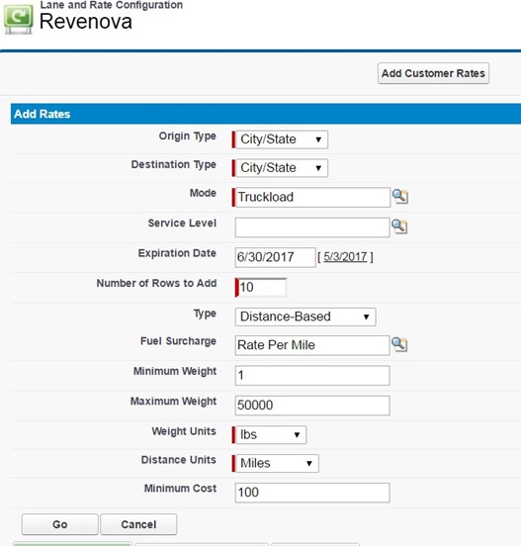Click the Go button
521x546 pixels.
pyautogui.click(x=60, y=524)
